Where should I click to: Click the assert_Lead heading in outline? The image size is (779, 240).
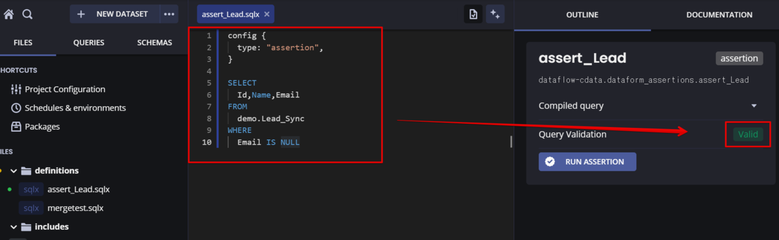click(x=582, y=58)
